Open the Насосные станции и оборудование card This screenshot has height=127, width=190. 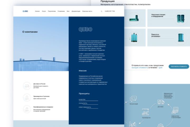(169, 18)
